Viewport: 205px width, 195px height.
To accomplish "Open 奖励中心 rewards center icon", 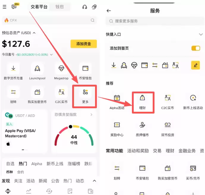I will coord(117,125).
